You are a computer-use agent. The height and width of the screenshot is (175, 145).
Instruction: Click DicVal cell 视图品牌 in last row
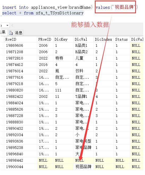coord(83,167)
